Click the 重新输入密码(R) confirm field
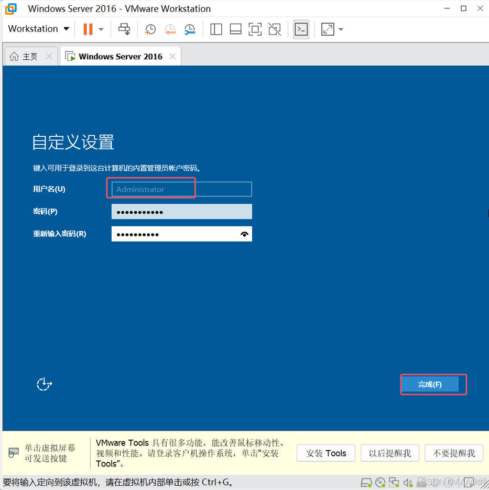This screenshot has width=489, height=490. (x=181, y=234)
